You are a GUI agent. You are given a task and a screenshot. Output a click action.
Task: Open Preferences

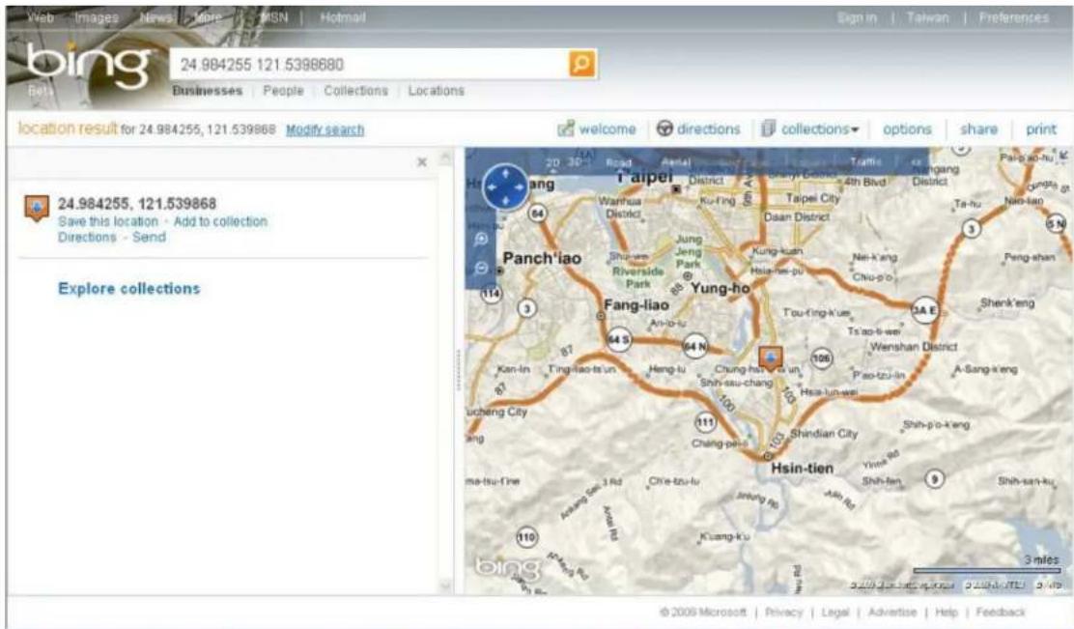(1014, 17)
